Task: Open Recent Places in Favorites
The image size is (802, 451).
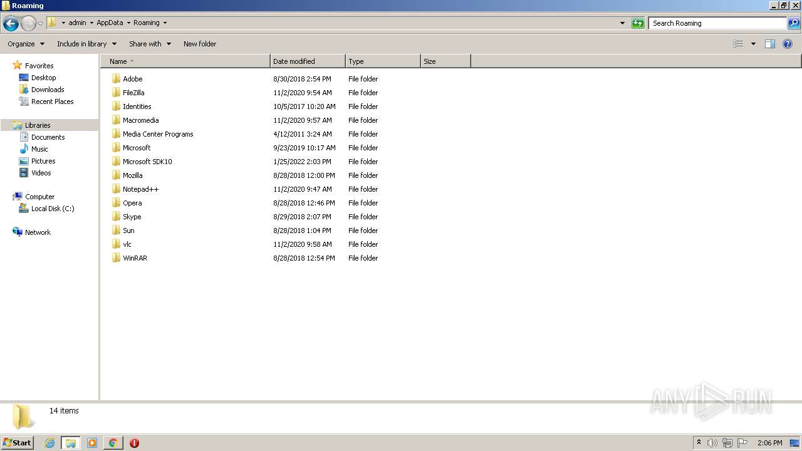Action: coord(52,101)
